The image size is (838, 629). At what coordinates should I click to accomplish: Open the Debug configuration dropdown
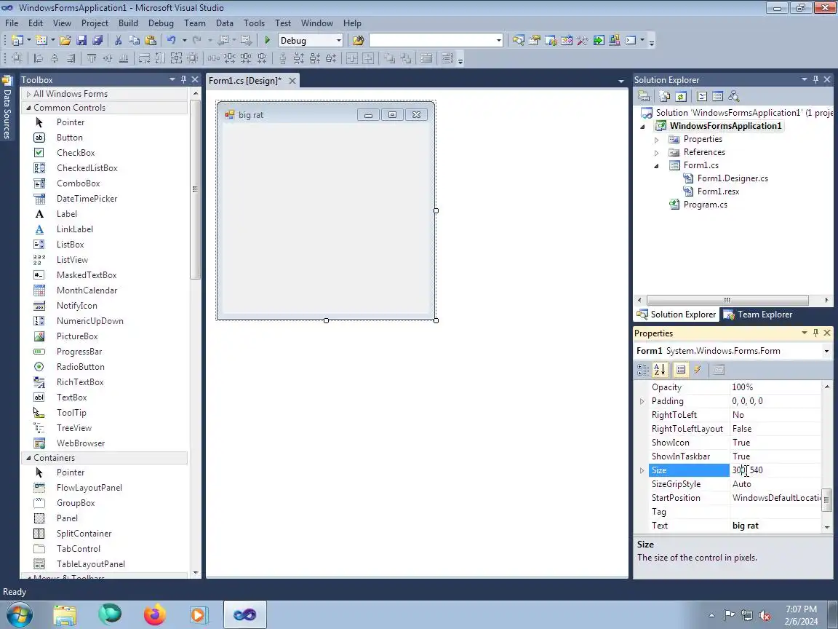(338, 40)
